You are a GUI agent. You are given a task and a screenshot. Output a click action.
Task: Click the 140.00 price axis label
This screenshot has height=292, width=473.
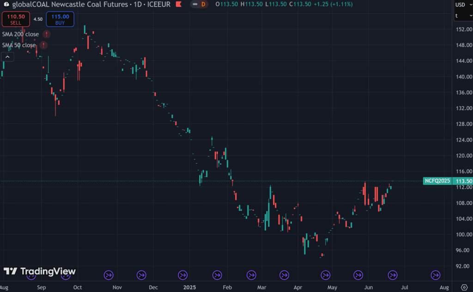point(464,77)
